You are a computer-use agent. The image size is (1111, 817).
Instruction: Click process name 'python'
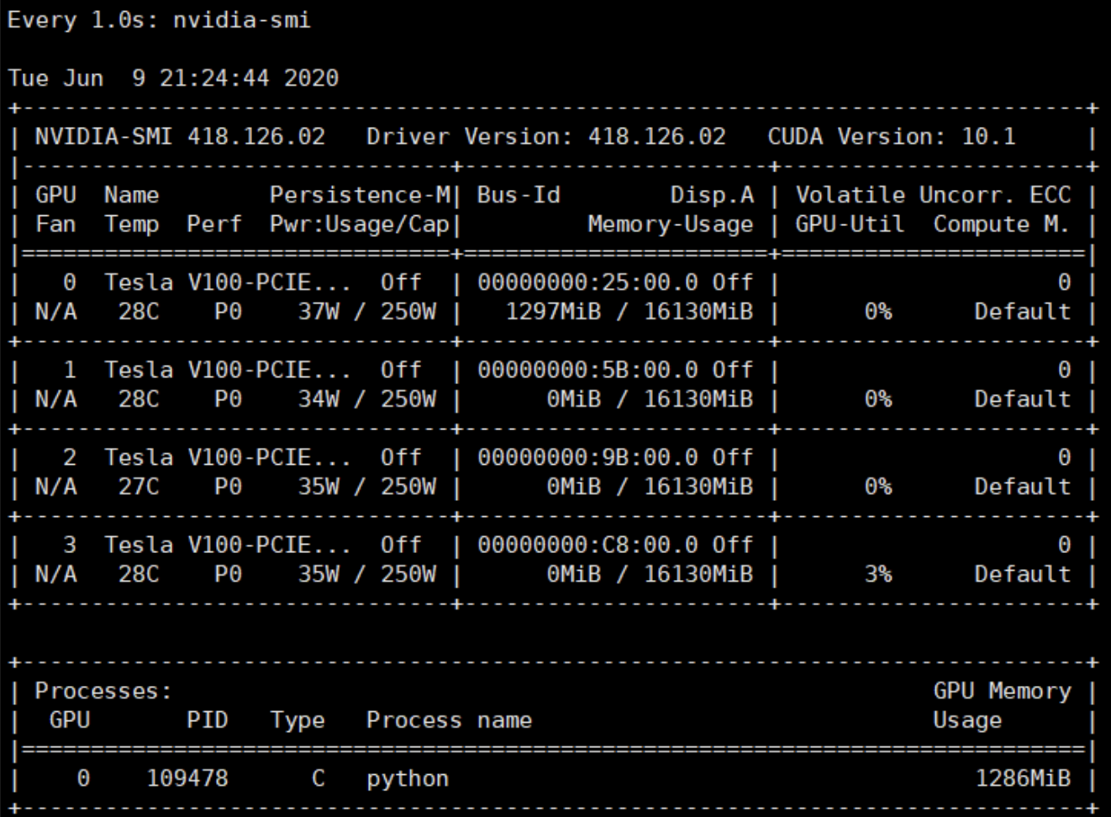click(408, 779)
